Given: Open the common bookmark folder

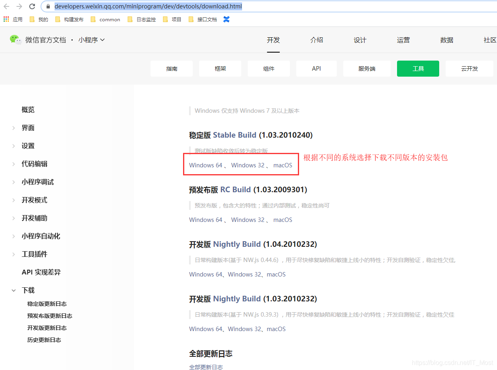Looking at the screenshot, I should (x=105, y=19).
